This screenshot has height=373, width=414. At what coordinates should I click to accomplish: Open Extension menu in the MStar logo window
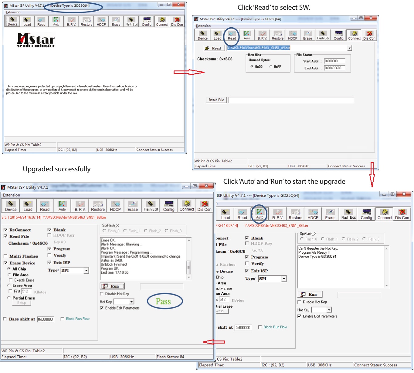(13, 12)
